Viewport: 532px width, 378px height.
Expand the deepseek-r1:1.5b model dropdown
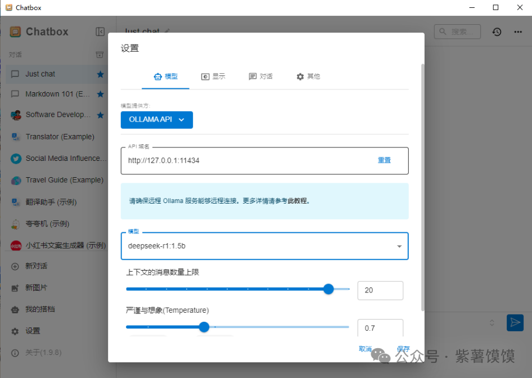point(399,246)
